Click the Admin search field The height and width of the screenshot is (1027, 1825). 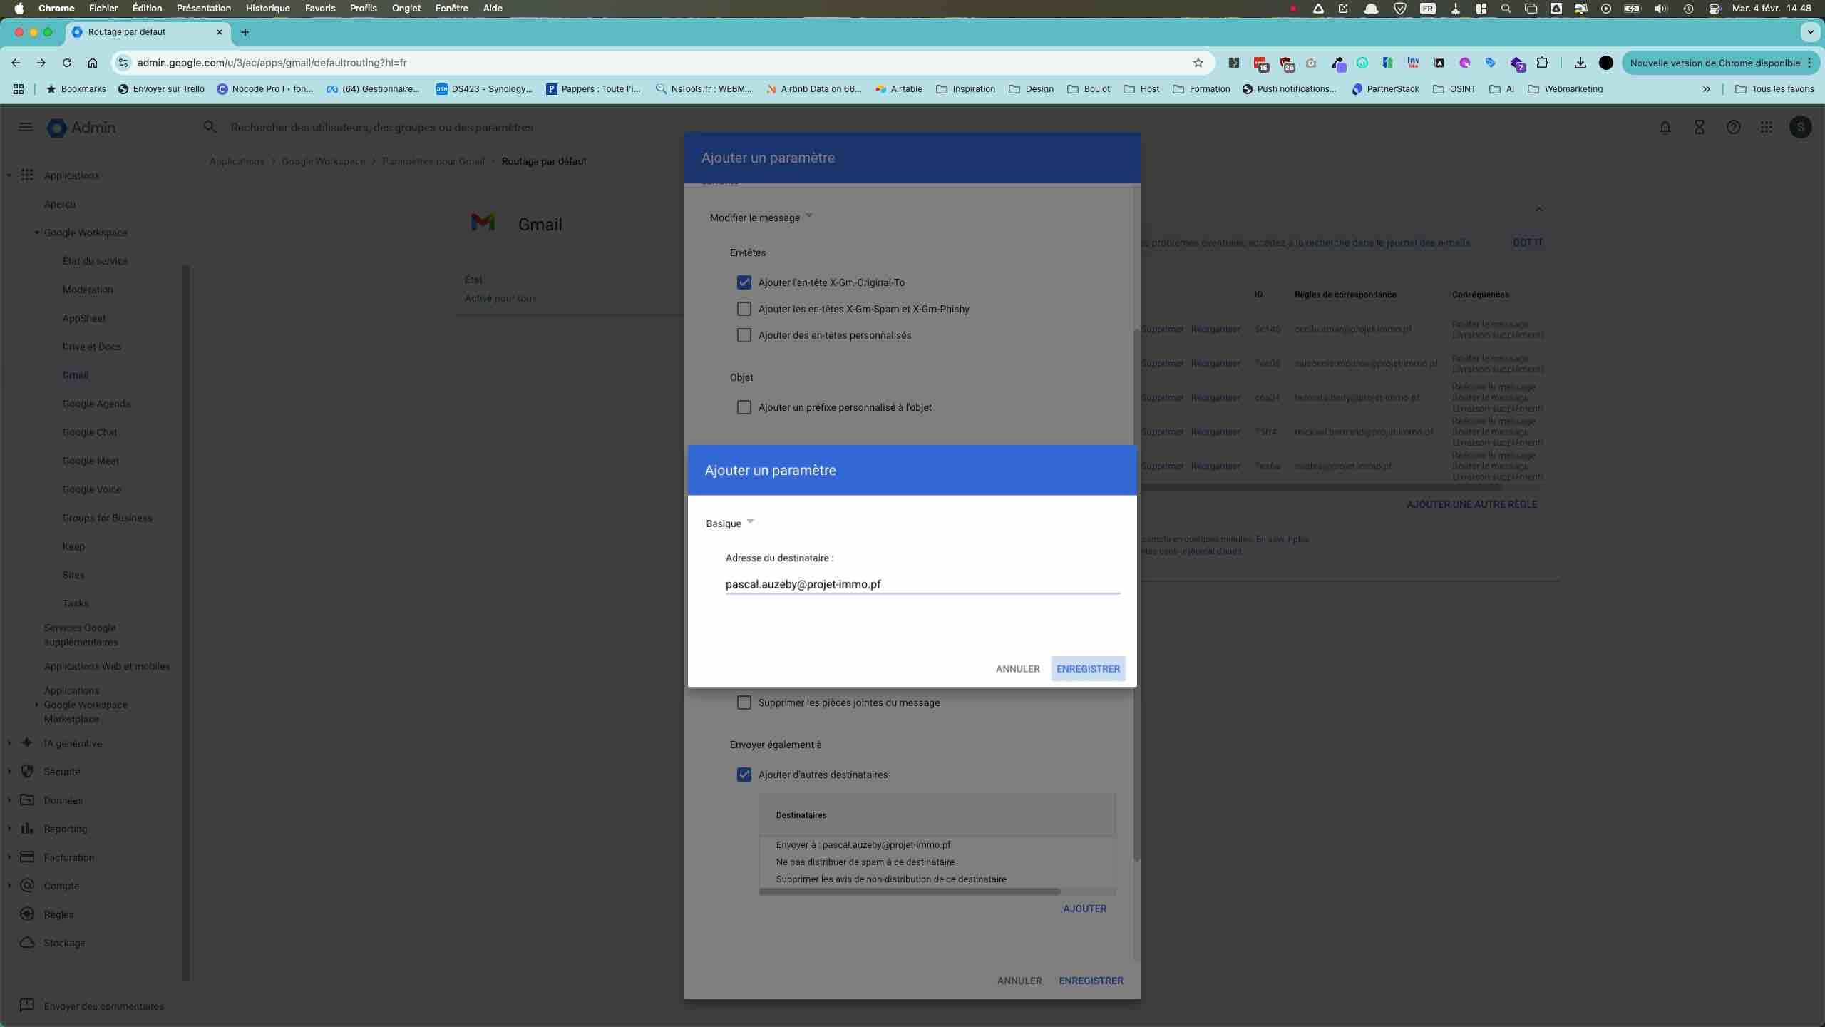coord(381,127)
